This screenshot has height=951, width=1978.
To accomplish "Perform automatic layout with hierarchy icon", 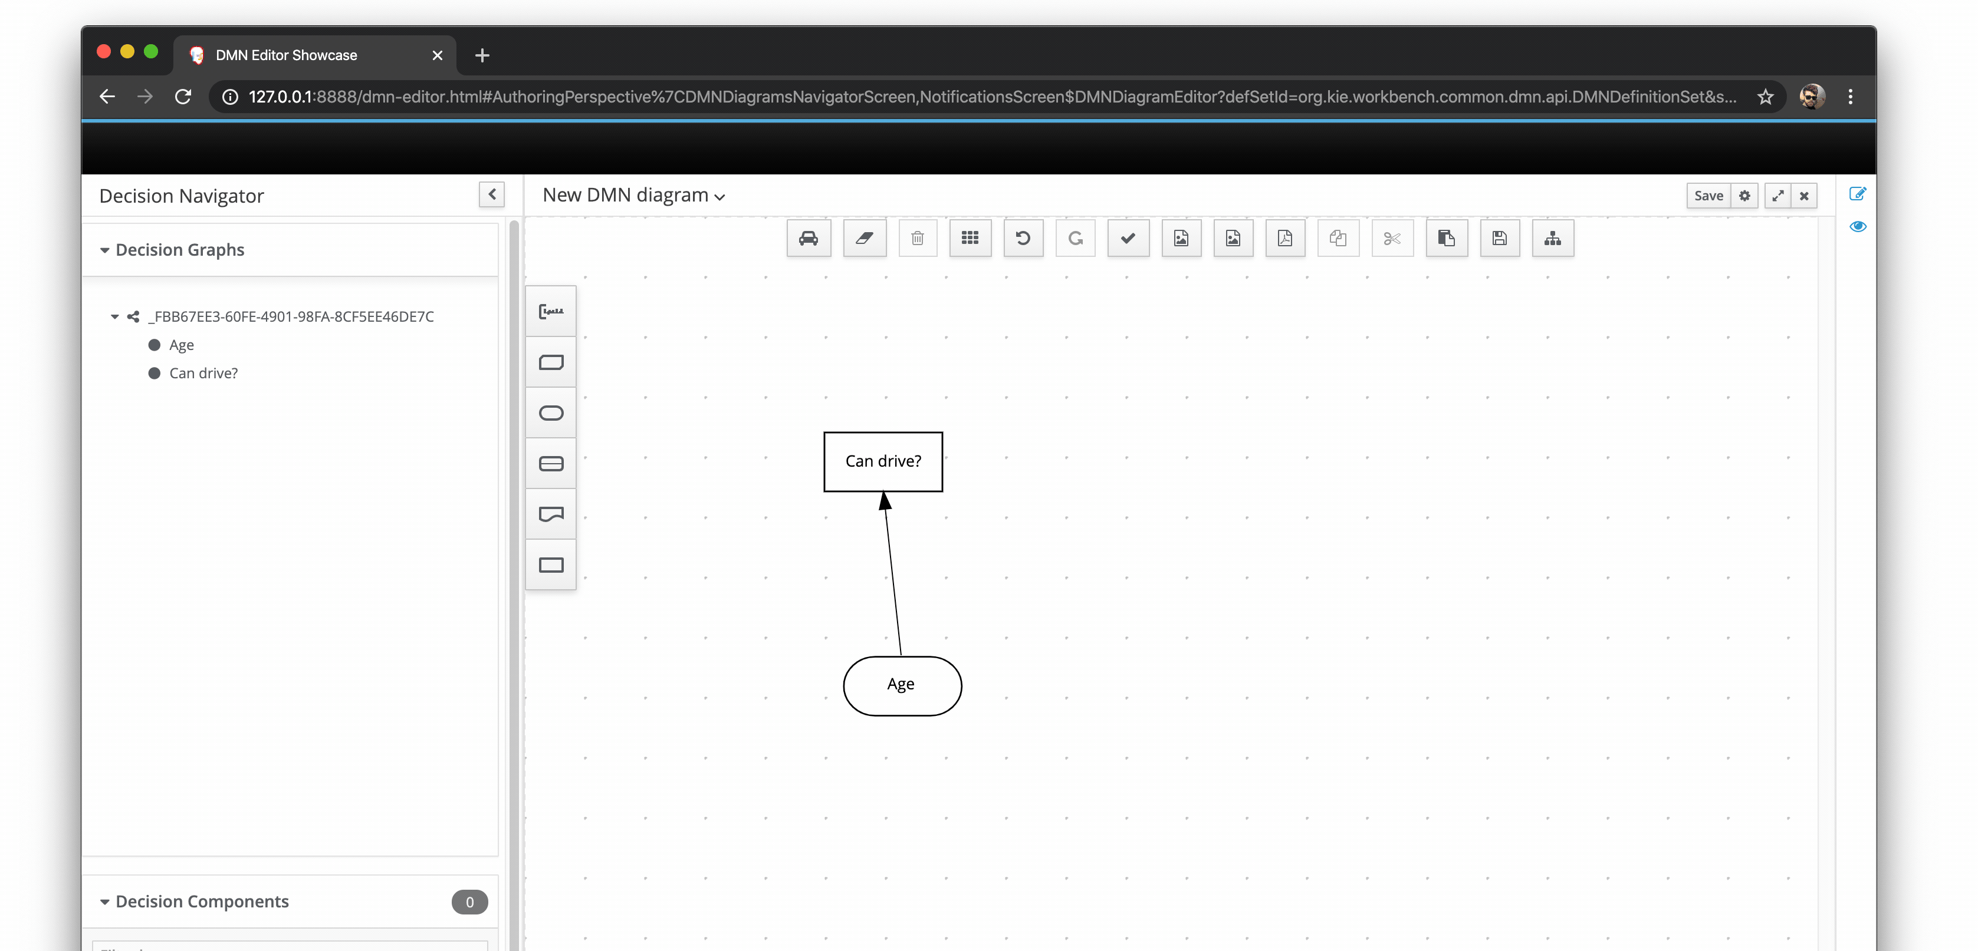I will (1553, 239).
